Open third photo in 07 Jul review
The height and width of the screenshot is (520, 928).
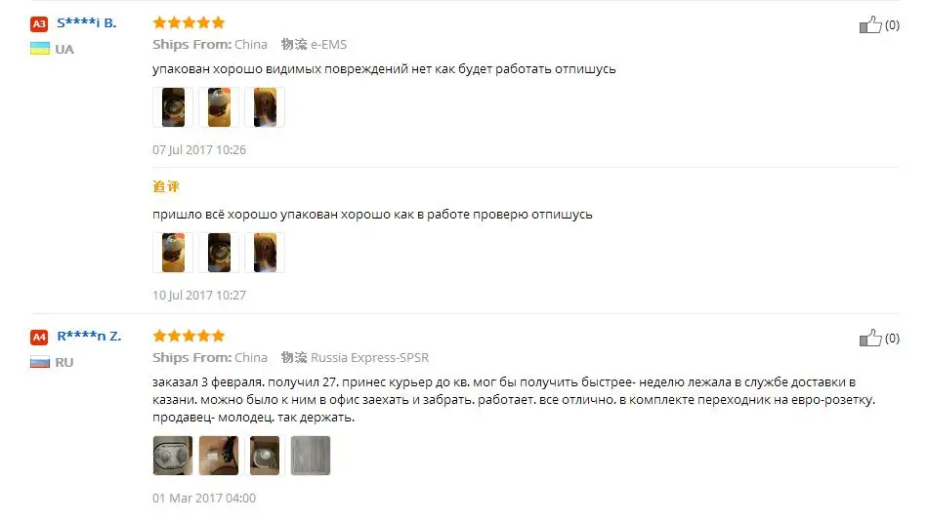pyautogui.click(x=265, y=107)
